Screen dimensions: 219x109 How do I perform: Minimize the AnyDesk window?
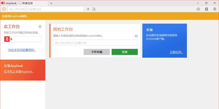click(x=198, y=3)
